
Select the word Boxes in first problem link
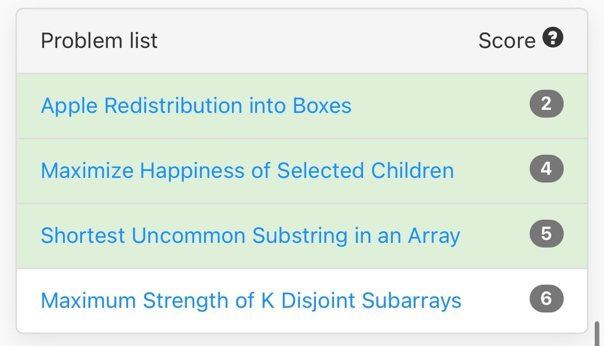pyautogui.click(x=322, y=106)
